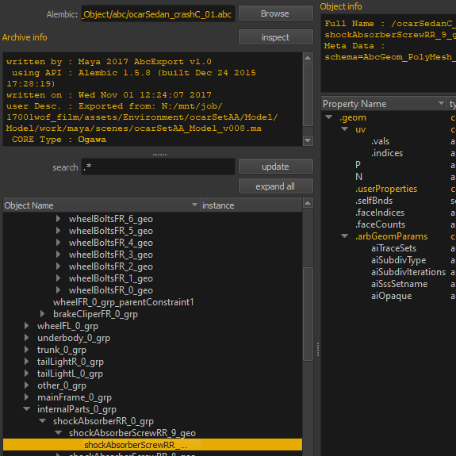Select the .indices property
Screen dimensions: 456x456
387,153
